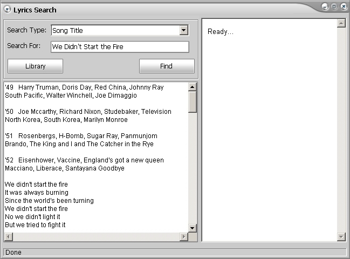This screenshot has height=259, width=350.
Task: Click the 'Lyrics Search' window title
Action: click(35, 10)
